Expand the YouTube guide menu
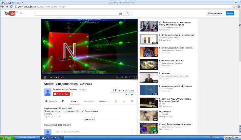 21,13
